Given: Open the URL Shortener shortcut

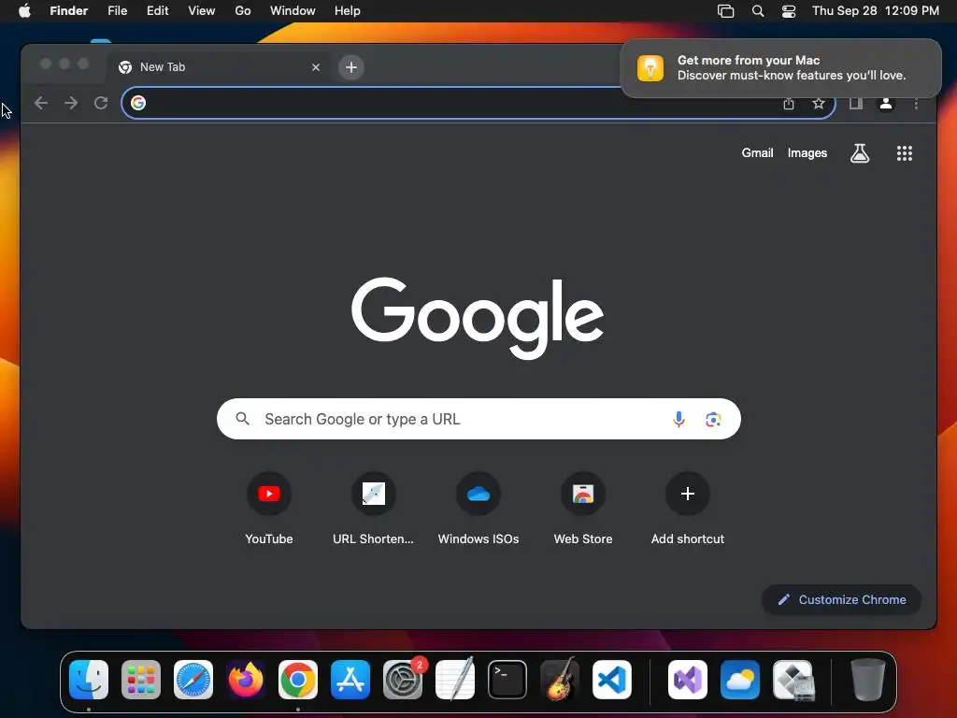Looking at the screenshot, I should tap(373, 509).
